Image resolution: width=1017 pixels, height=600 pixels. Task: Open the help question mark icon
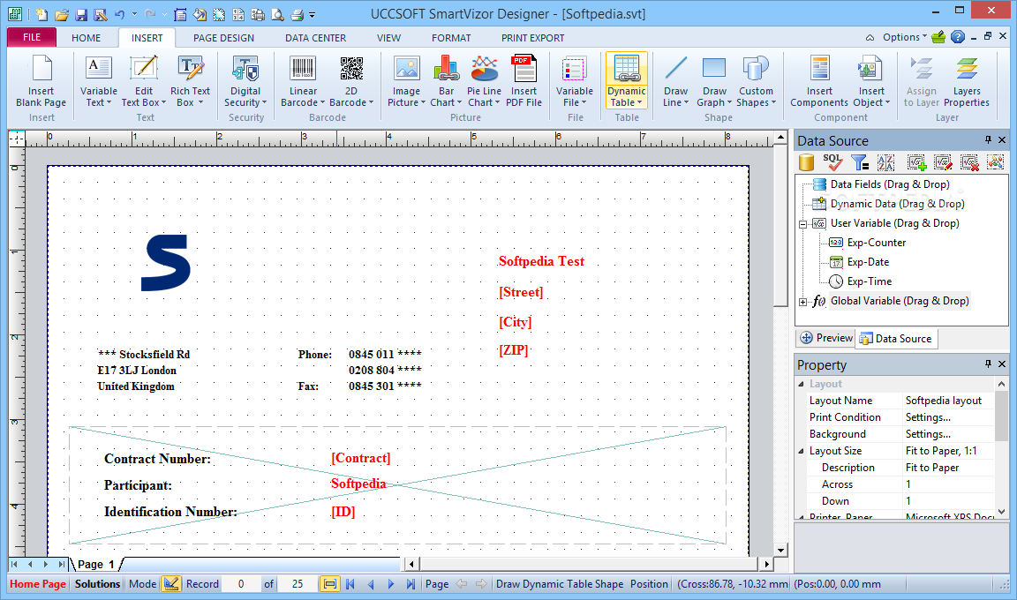point(957,37)
